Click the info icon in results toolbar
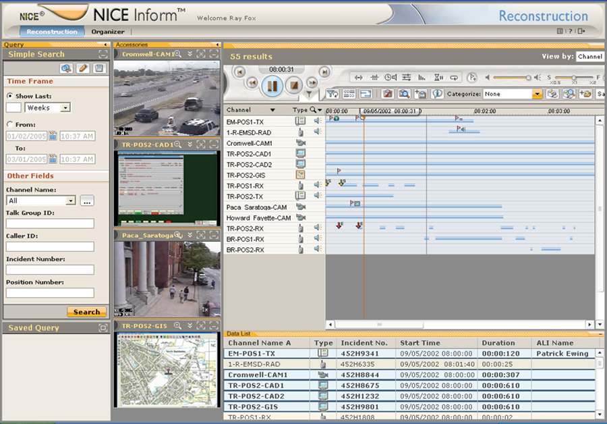The height and width of the screenshot is (424, 607). click(437, 94)
